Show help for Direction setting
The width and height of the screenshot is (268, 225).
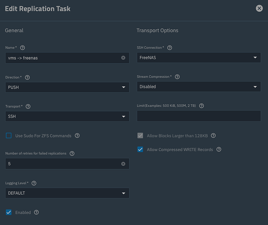click(x=28, y=77)
